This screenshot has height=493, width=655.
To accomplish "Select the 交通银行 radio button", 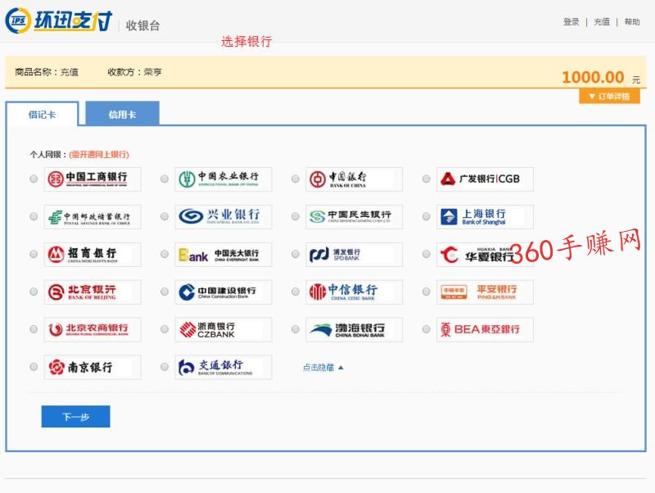I will 165,367.
